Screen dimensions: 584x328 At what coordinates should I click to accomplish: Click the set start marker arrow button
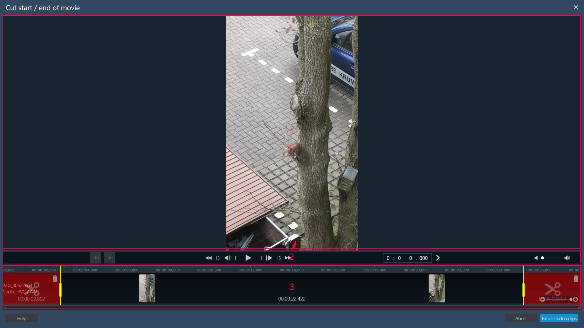pos(95,258)
